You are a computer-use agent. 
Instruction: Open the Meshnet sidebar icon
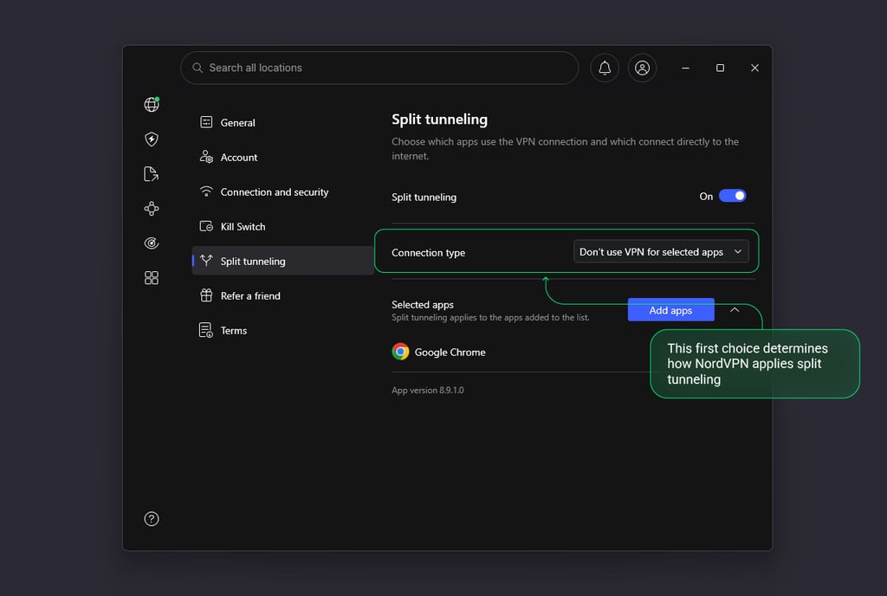pyautogui.click(x=152, y=209)
